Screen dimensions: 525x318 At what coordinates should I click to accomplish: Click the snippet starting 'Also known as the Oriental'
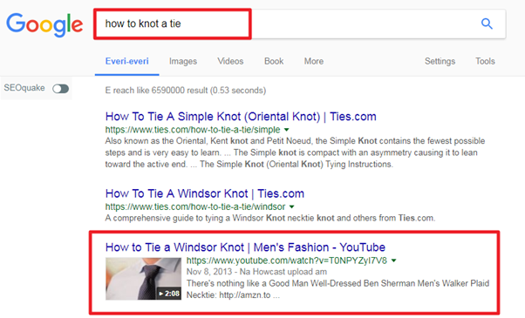(x=295, y=152)
